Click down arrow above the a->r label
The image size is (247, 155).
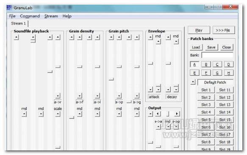click(x=58, y=96)
